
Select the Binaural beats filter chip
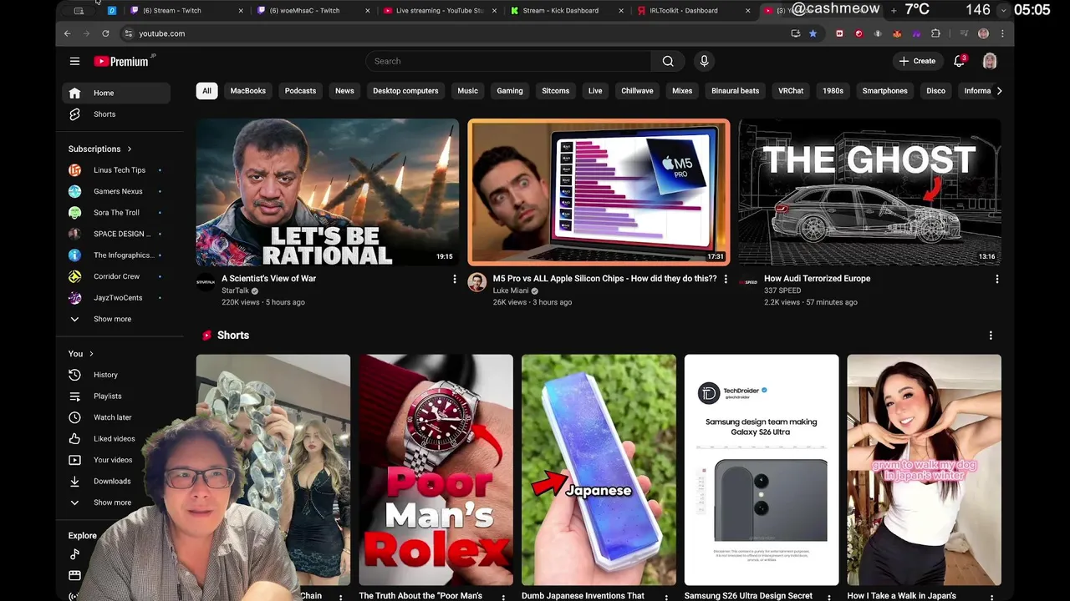tap(736, 91)
